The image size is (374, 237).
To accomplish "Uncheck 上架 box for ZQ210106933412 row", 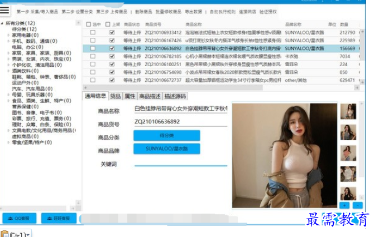I will click(x=112, y=32).
